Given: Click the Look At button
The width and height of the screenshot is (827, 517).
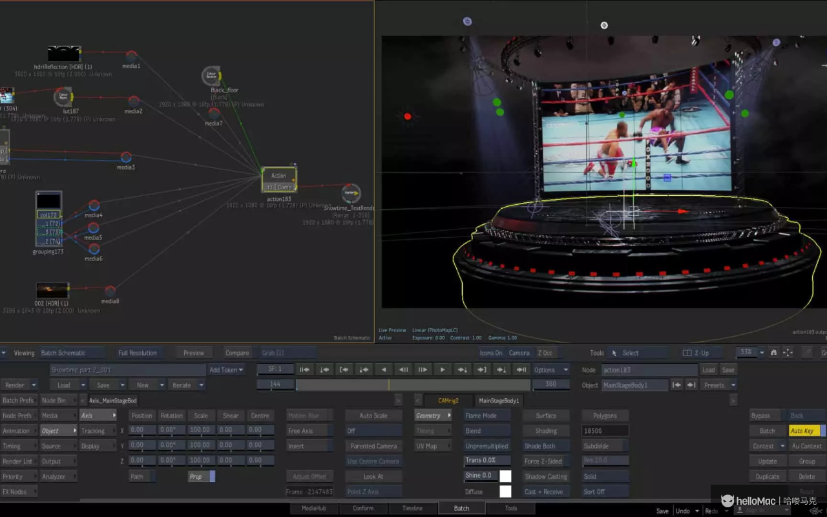Looking at the screenshot, I should (x=373, y=476).
